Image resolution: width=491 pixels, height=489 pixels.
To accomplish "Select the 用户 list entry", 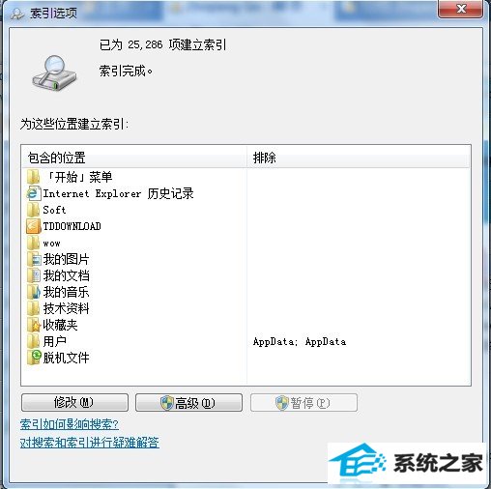I will click(55, 341).
